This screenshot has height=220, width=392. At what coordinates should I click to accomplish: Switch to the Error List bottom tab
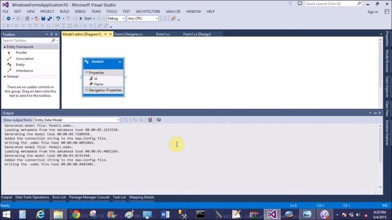pyautogui.click(x=59, y=197)
